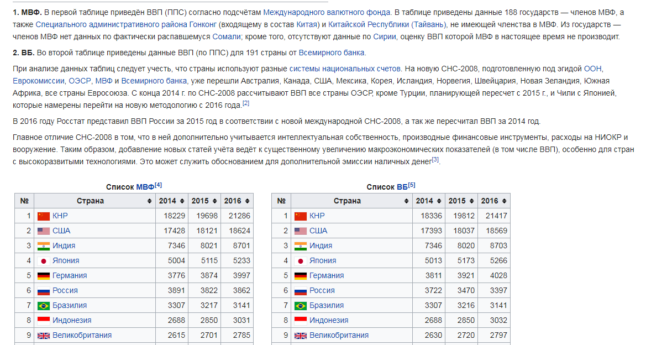This screenshot has height=345, width=646.
Task: Open Международного валютного фонда link
Action: tap(327, 12)
